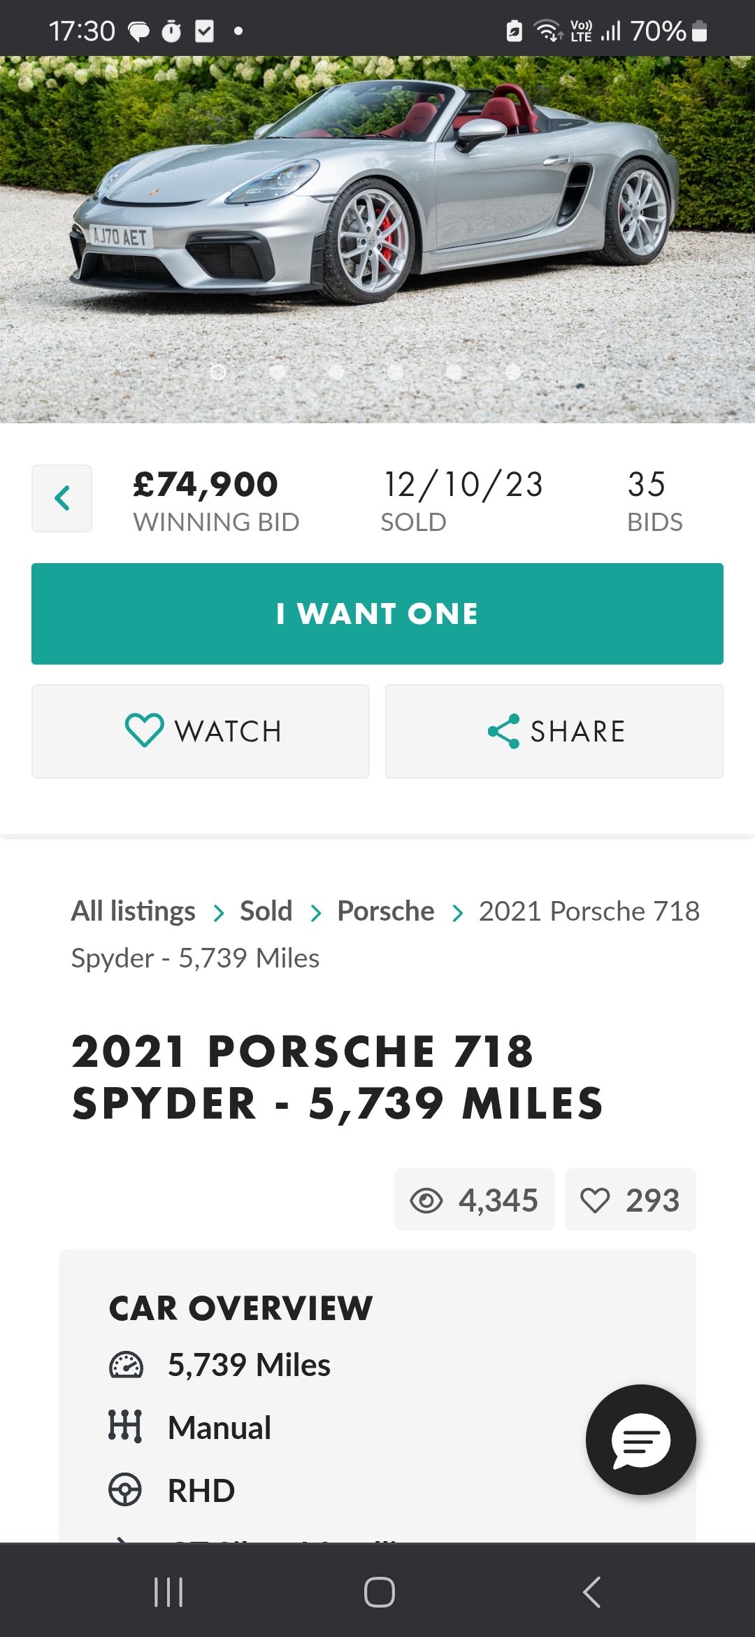The height and width of the screenshot is (1637, 755).
Task: Open the Porsche breadcrumb link
Action: [385, 911]
